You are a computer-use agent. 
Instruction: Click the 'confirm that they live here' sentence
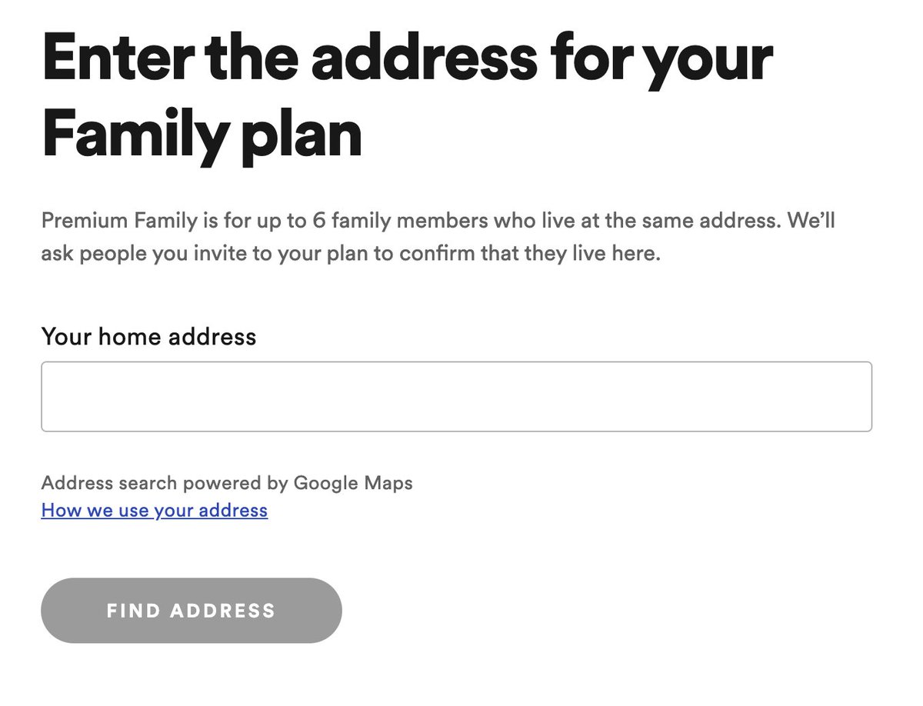528,254
